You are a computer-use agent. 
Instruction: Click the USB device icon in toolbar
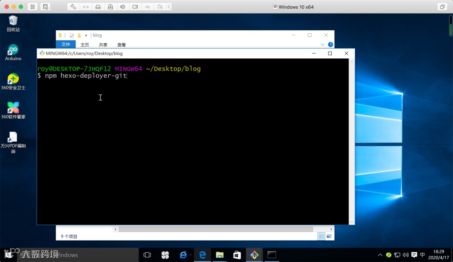(148, 7)
